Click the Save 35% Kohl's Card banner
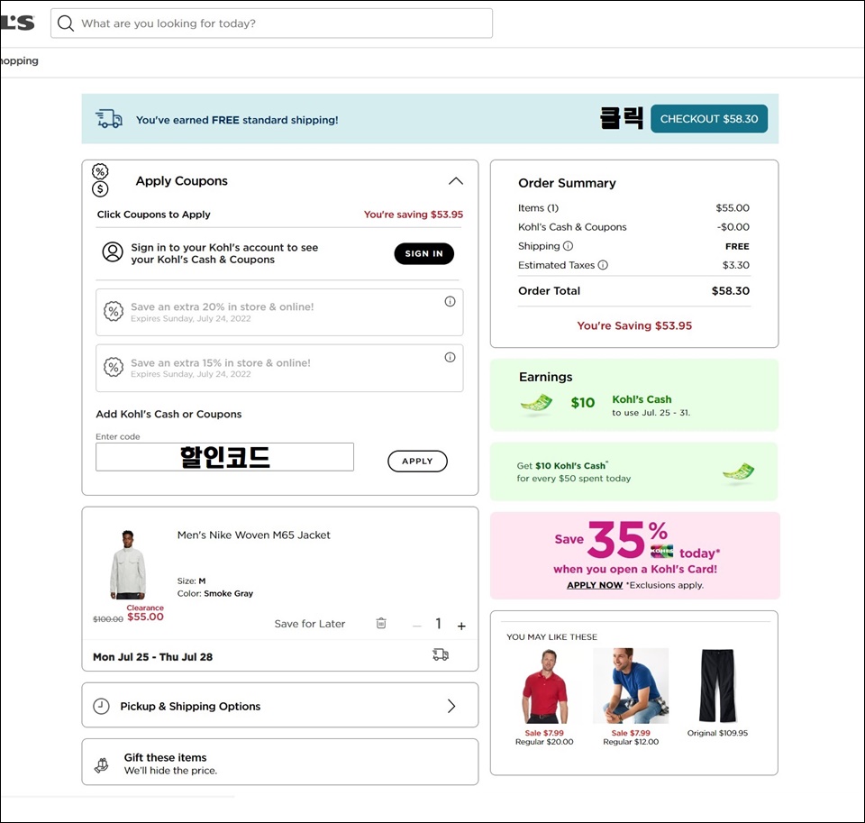Viewport: 865px width, 823px height. [635, 555]
